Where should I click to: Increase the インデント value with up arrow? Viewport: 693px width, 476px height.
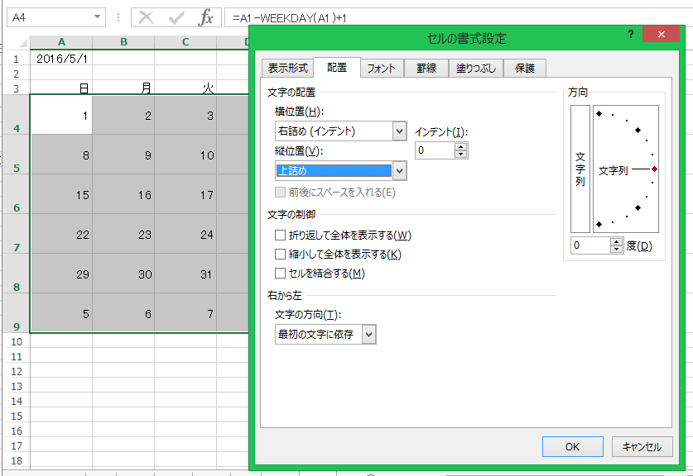coord(461,146)
